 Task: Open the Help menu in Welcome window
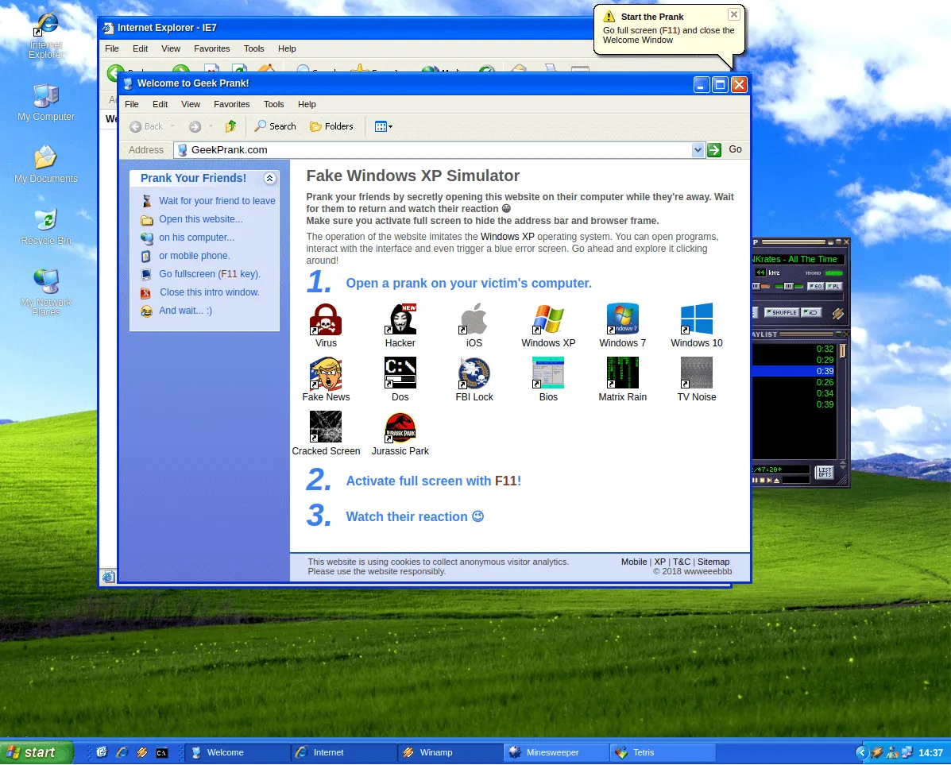click(x=307, y=104)
